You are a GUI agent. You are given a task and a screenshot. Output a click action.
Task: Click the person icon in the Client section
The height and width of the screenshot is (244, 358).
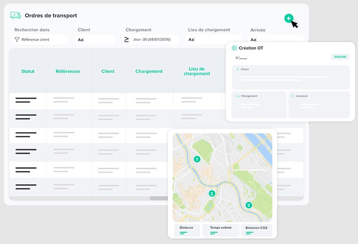tap(238, 70)
